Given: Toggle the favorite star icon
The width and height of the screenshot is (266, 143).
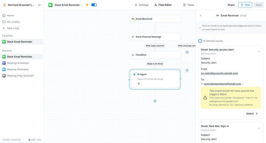Looking at the screenshot, I should click(x=87, y=5).
